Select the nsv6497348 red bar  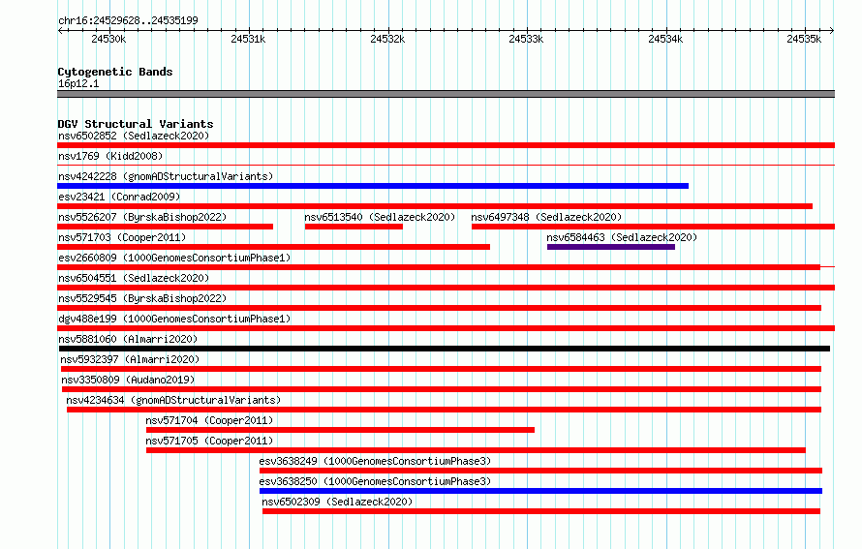coord(653,227)
